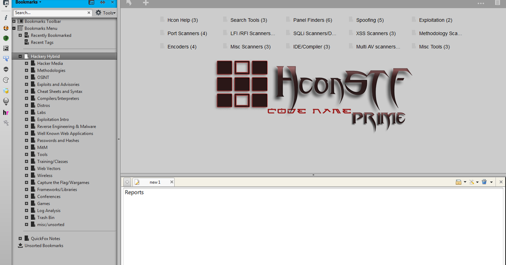
Task: Open the Bookmarks header dropdown
Action: (x=29, y=2)
